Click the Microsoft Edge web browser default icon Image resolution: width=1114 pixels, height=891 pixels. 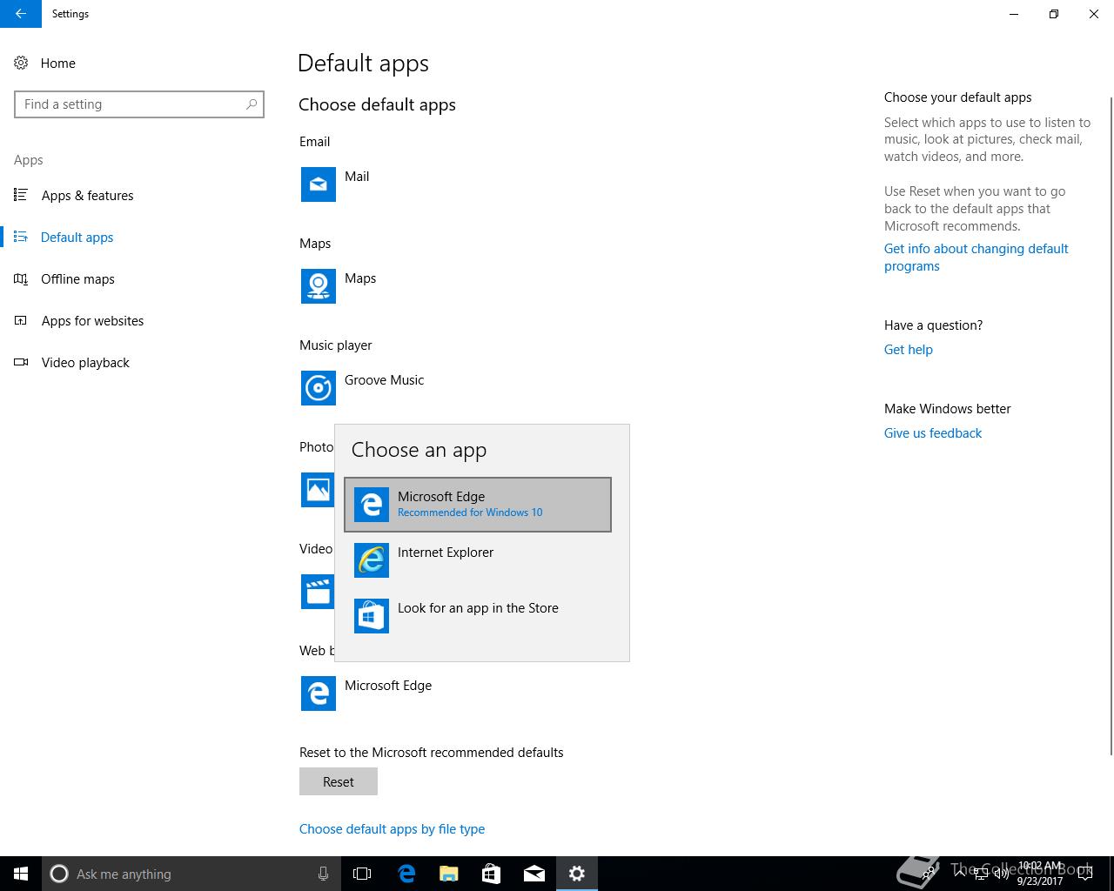pyautogui.click(x=318, y=693)
